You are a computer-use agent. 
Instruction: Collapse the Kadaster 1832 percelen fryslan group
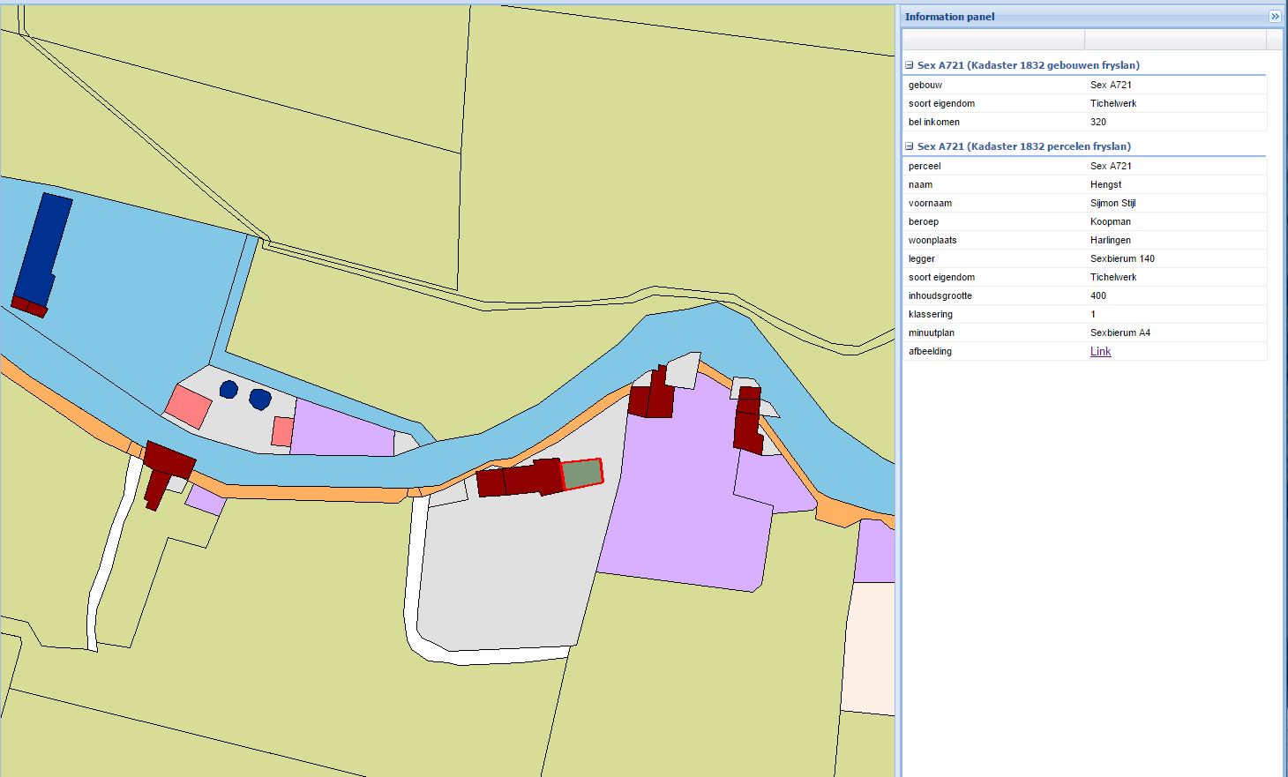click(x=910, y=146)
